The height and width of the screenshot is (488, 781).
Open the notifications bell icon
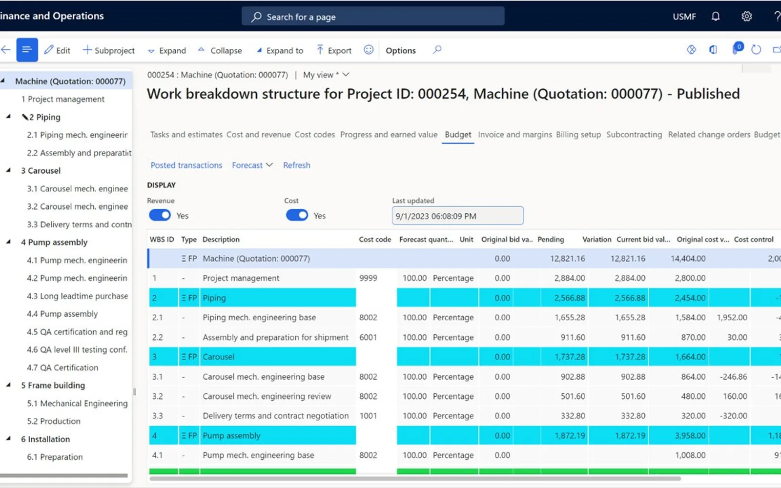pos(715,17)
